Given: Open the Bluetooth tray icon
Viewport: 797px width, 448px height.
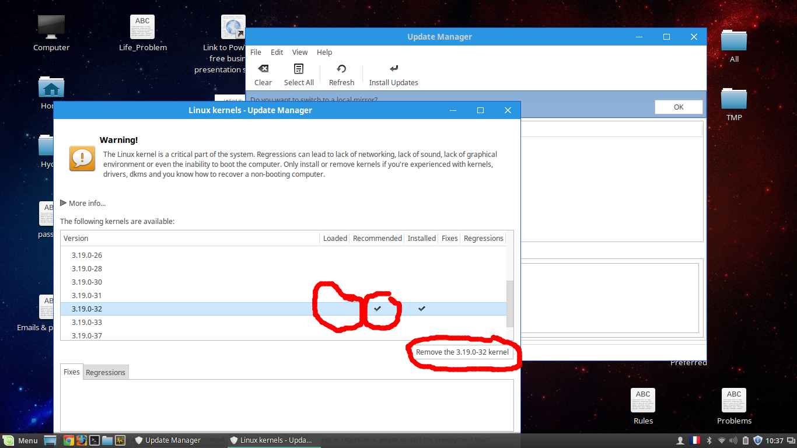Looking at the screenshot, I should point(709,440).
